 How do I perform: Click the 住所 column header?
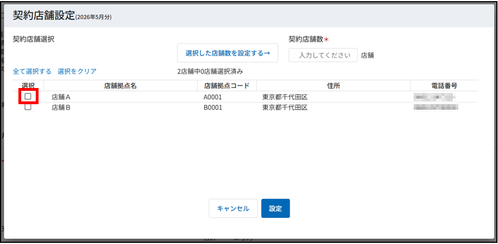(333, 85)
